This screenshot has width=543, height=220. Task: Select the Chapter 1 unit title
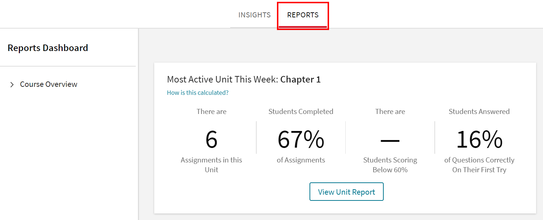(x=300, y=79)
